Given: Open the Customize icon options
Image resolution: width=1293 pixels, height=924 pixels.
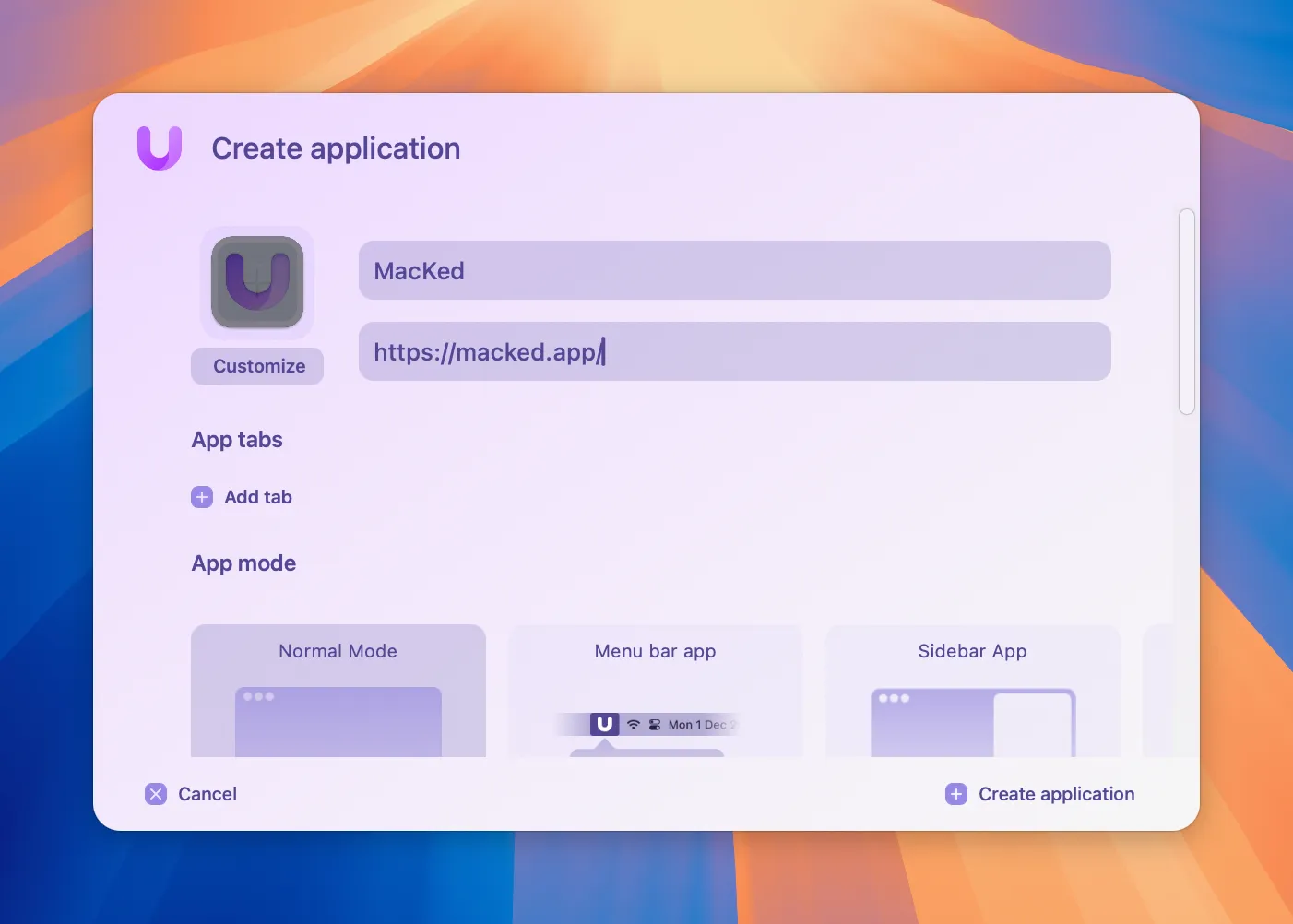Looking at the screenshot, I should pos(257,366).
